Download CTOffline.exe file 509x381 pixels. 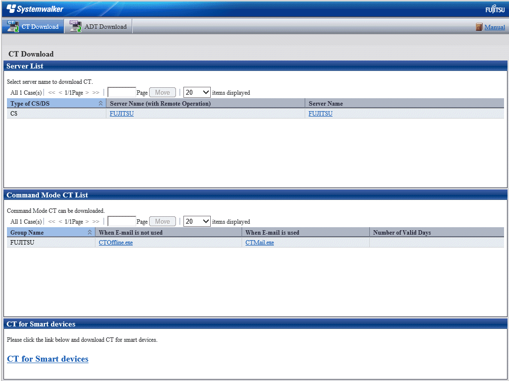click(x=115, y=242)
